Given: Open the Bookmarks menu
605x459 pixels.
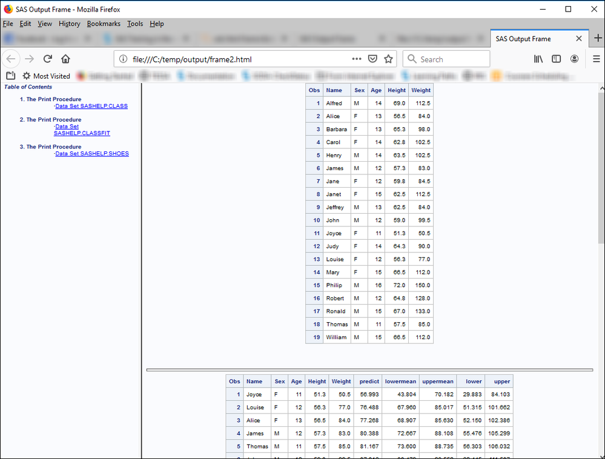Looking at the screenshot, I should [104, 24].
